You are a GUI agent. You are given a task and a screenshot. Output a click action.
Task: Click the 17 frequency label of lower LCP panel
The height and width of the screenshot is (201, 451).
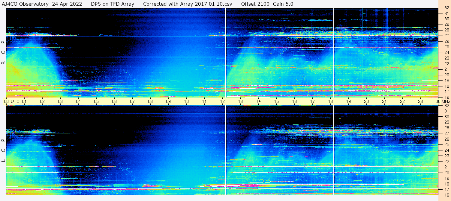(x=446, y=189)
